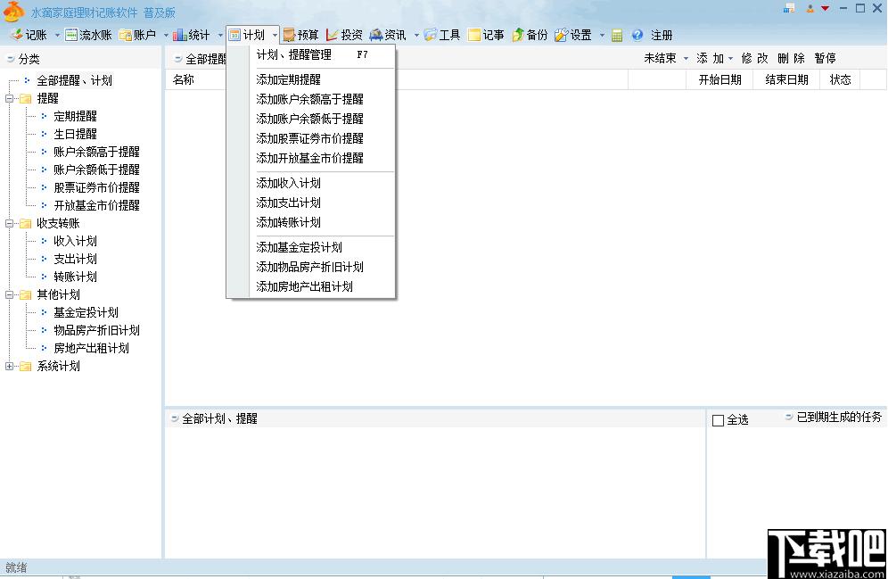This screenshot has width=888, height=579.
Task: Select 全部提醒、计划 in the tree
Action: point(74,80)
